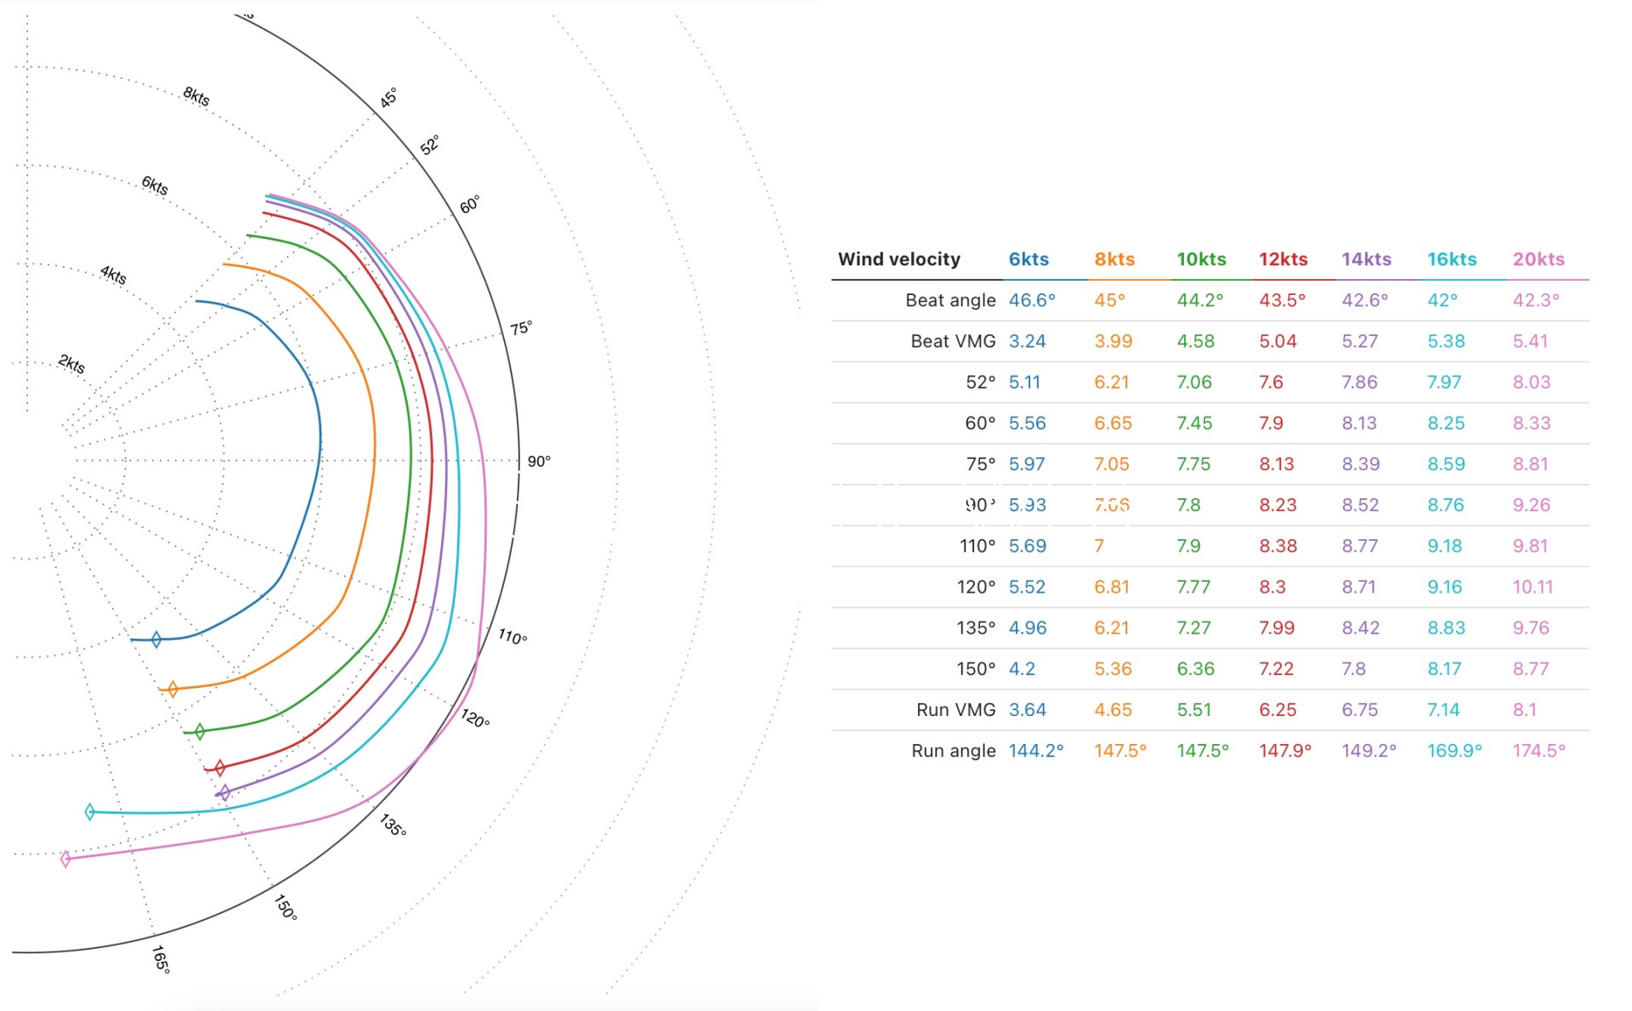The height and width of the screenshot is (1011, 1632).
Task: Click run angle value 169.9°
Action: [1454, 751]
